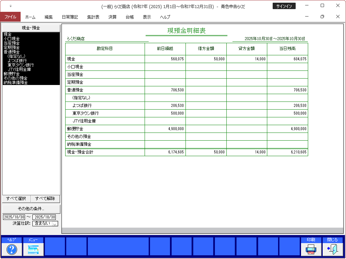Viewport: 346px width, 259px height.
Task: Expand the closing-entries dropdown
Action: click(55, 224)
